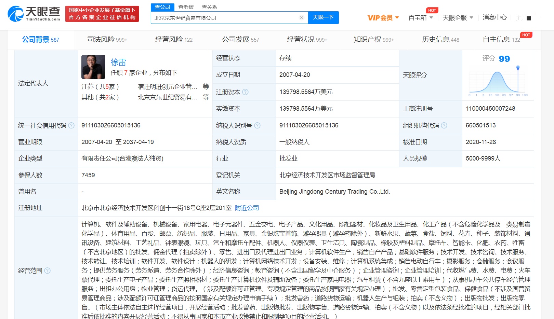
Task: Select 参保人数 value 7459
Action: (x=88, y=175)
